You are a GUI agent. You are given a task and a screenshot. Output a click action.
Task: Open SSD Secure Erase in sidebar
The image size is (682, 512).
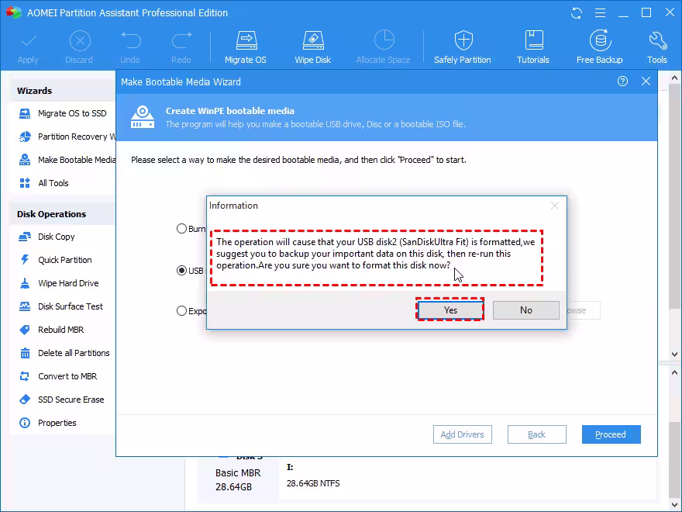tap(63, 400)
